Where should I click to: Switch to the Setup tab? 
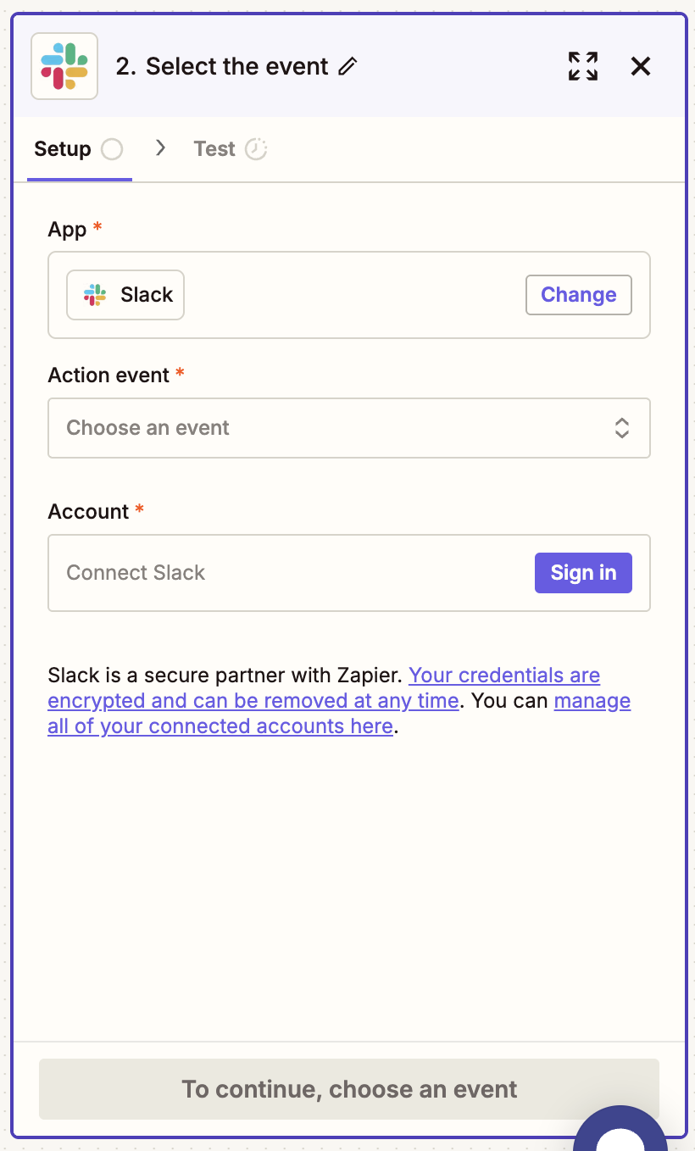coord(62,149)
